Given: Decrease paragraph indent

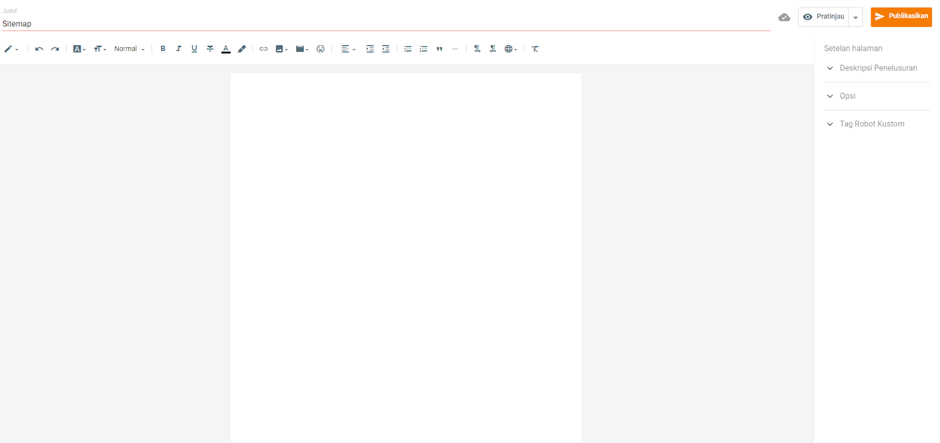Looking at the screenshot, I should click(385, 49).
